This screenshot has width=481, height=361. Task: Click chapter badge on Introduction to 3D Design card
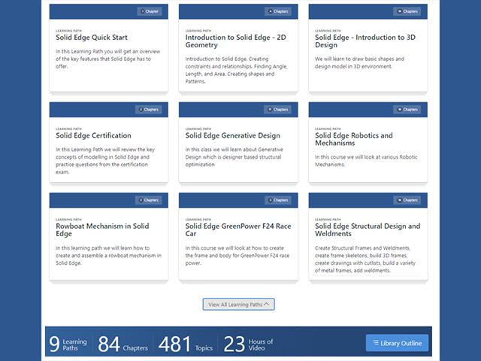click(407, 11)
